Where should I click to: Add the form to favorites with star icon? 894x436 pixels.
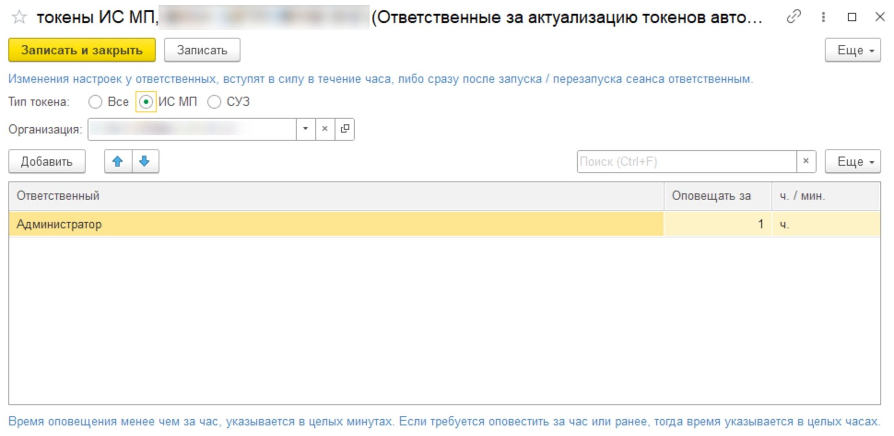pyautogui.click(x=19, y=17)
